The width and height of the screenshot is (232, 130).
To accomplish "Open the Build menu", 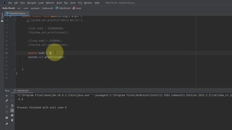I will coord(59,3).
